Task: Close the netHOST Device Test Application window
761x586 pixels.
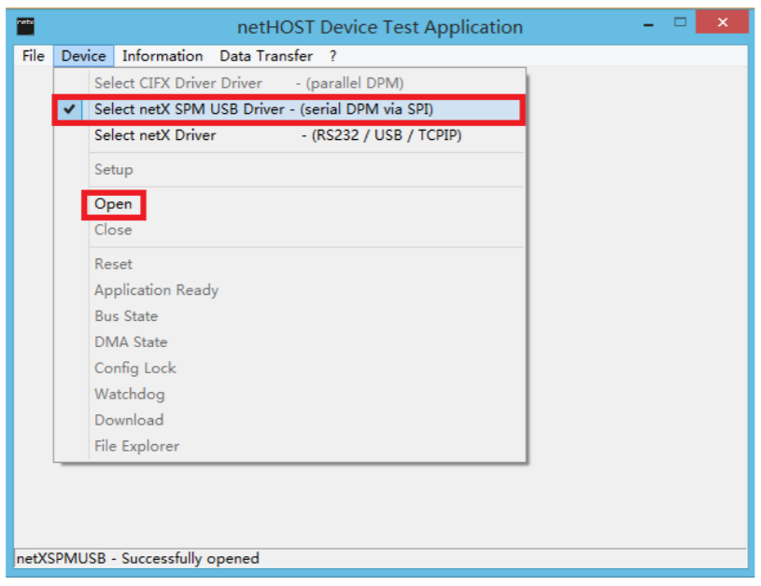Action: [722, 22]
